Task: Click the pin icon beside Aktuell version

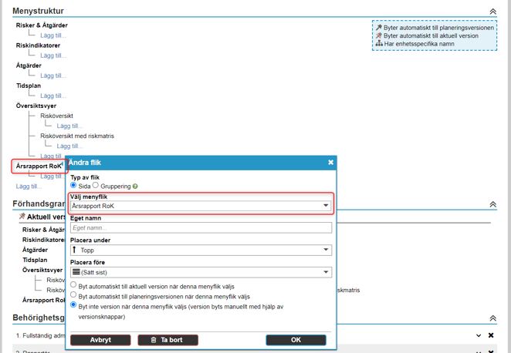Action: [x=22, y=217]
